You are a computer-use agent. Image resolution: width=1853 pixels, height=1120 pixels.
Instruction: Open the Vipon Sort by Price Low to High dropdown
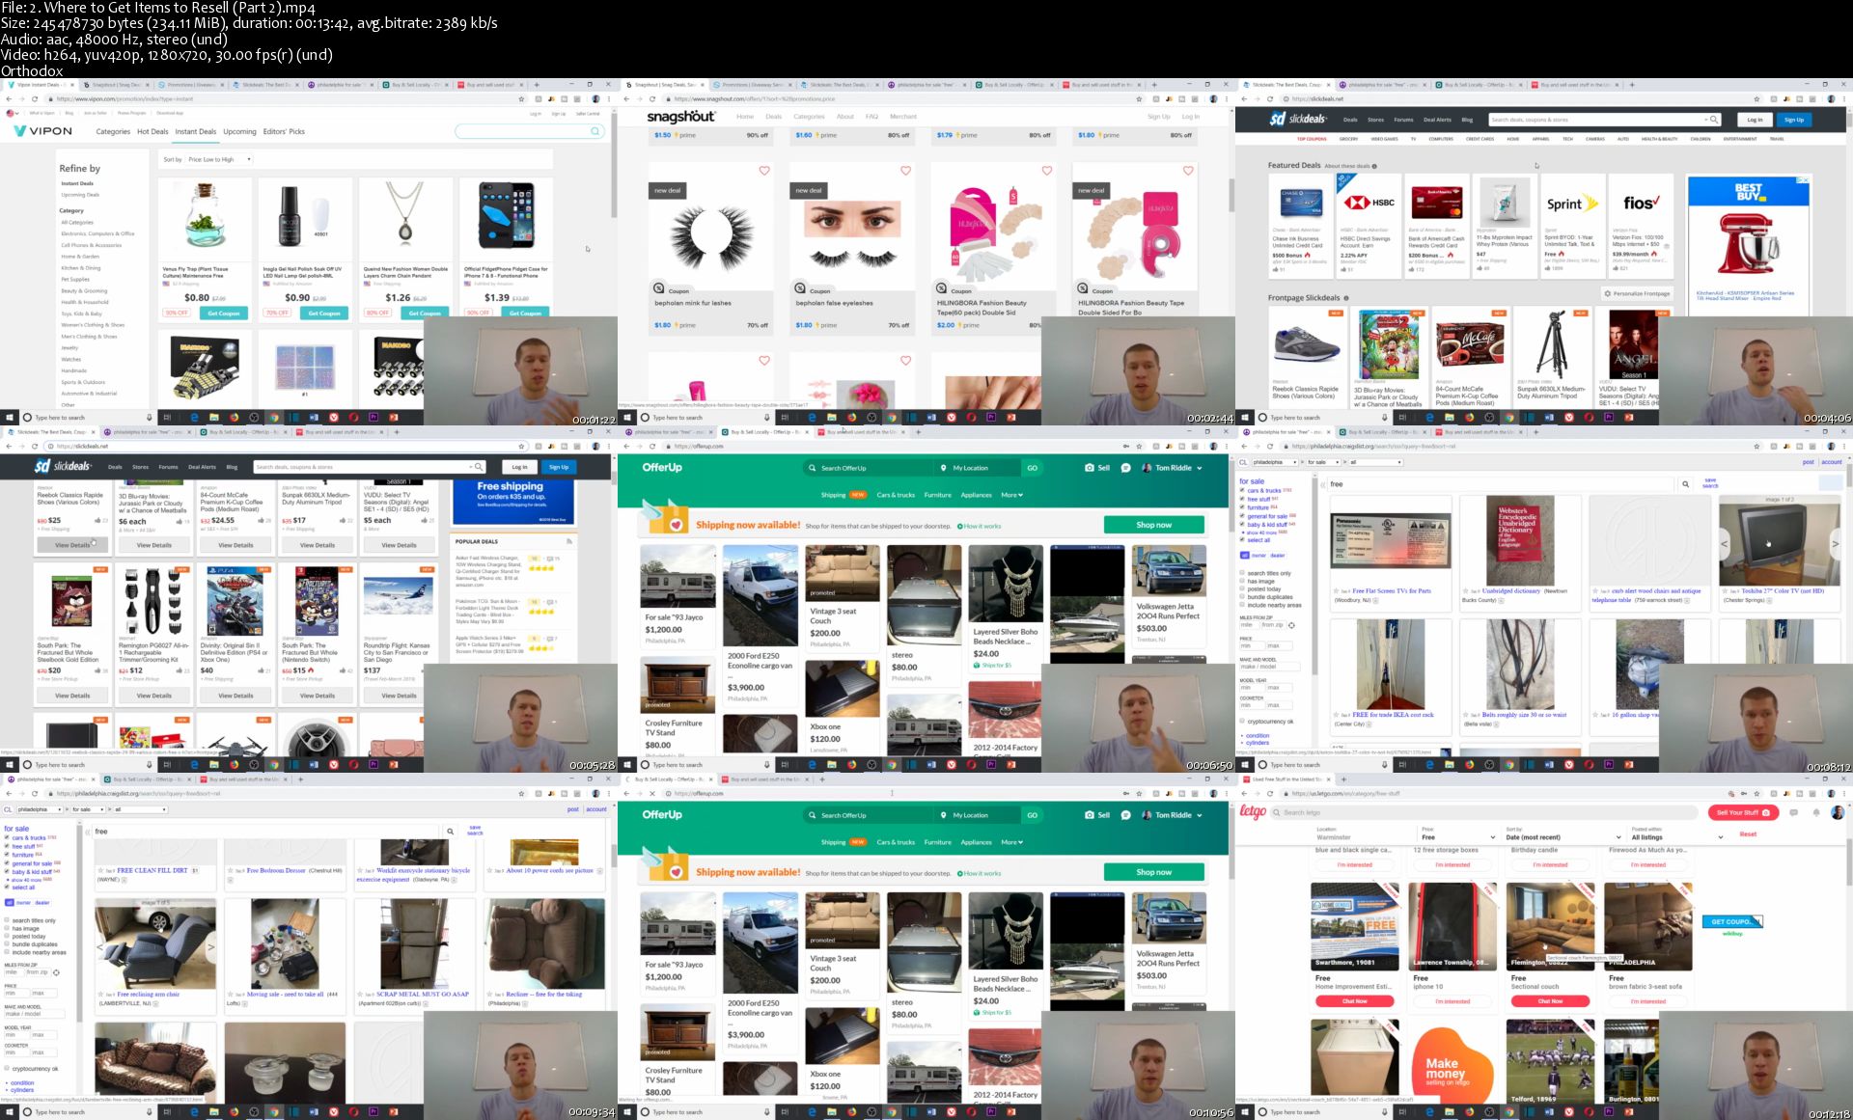click(x=219, y=159)
